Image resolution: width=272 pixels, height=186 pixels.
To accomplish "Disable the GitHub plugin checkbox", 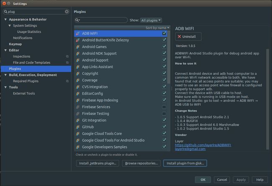I will 164,127.
